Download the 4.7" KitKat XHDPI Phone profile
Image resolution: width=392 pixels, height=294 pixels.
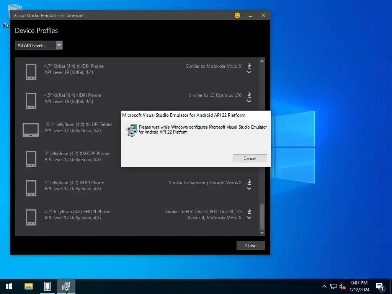click(249, 66)
